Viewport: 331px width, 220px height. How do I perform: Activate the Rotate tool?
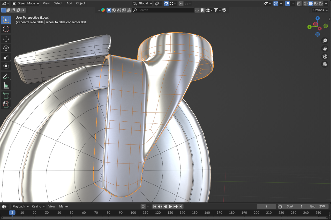[6, 48]
